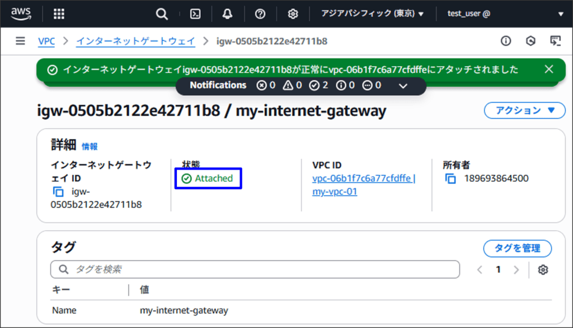Screen dimensions: 573x328
Task: Open the settings gear in the header
Action: tap(293, 14)
